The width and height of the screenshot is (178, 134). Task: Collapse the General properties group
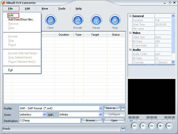[130, 16]
